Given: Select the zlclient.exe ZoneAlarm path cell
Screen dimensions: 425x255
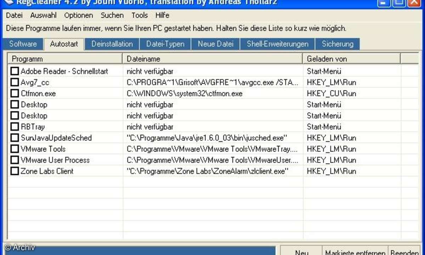Looking at the screenshot, I should tap(208, 171).
